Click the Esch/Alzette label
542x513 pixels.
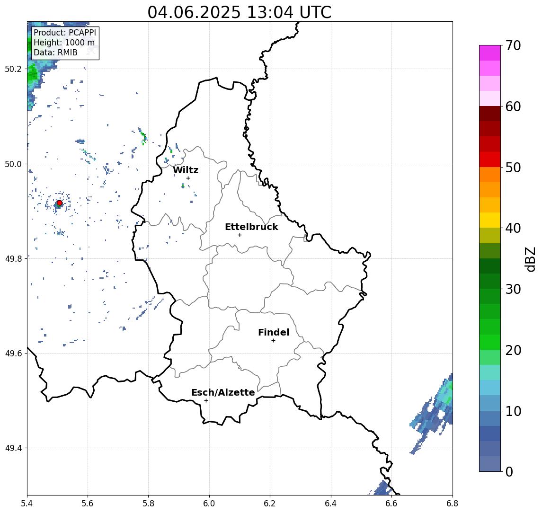223,392
